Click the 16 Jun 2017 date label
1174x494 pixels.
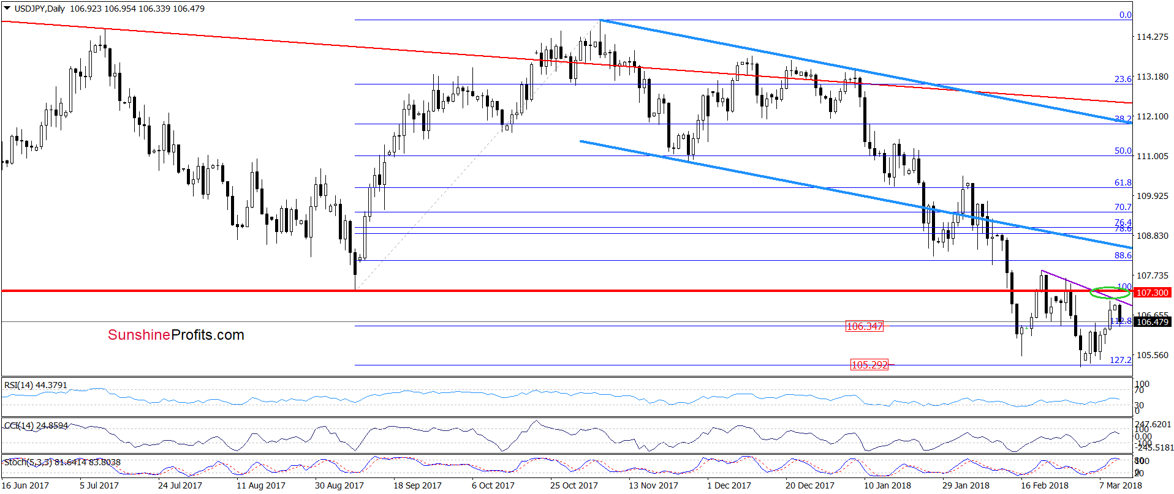(x=25, y=485)
